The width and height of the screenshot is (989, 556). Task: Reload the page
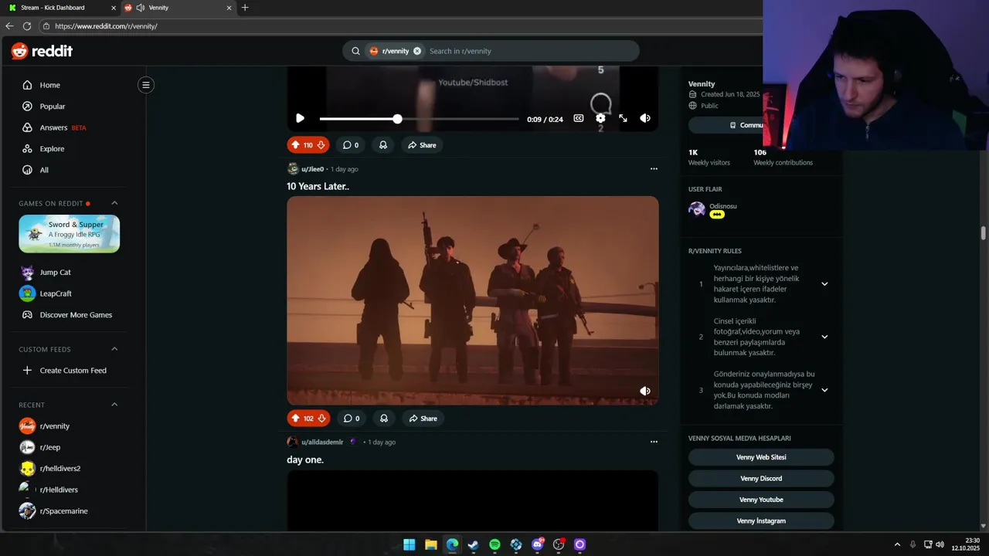point(27,26)
